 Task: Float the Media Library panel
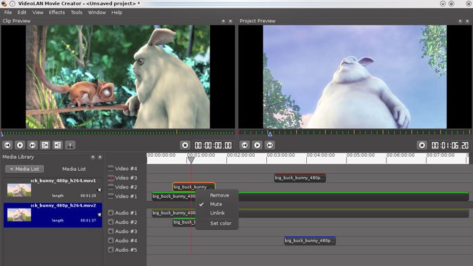point(93,157)
